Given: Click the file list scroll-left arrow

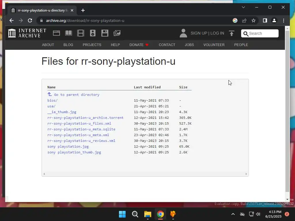Looking at the screenshot, I should pos(44,174).
